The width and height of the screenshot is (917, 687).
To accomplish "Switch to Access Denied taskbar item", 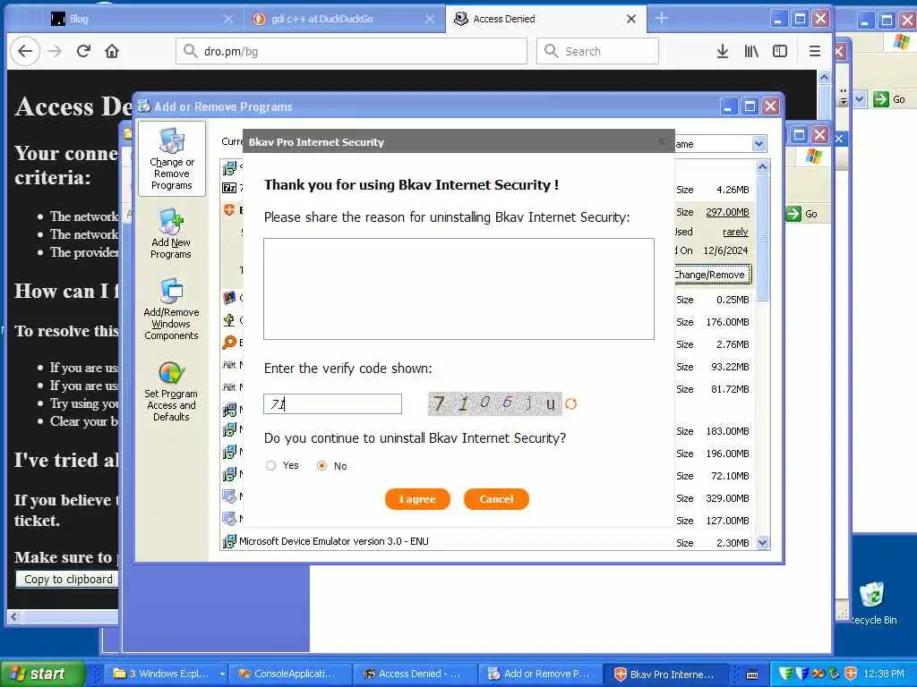I will (x=415, y=674).
